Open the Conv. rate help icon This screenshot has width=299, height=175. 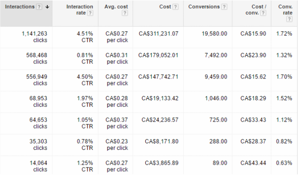(289, 19)
